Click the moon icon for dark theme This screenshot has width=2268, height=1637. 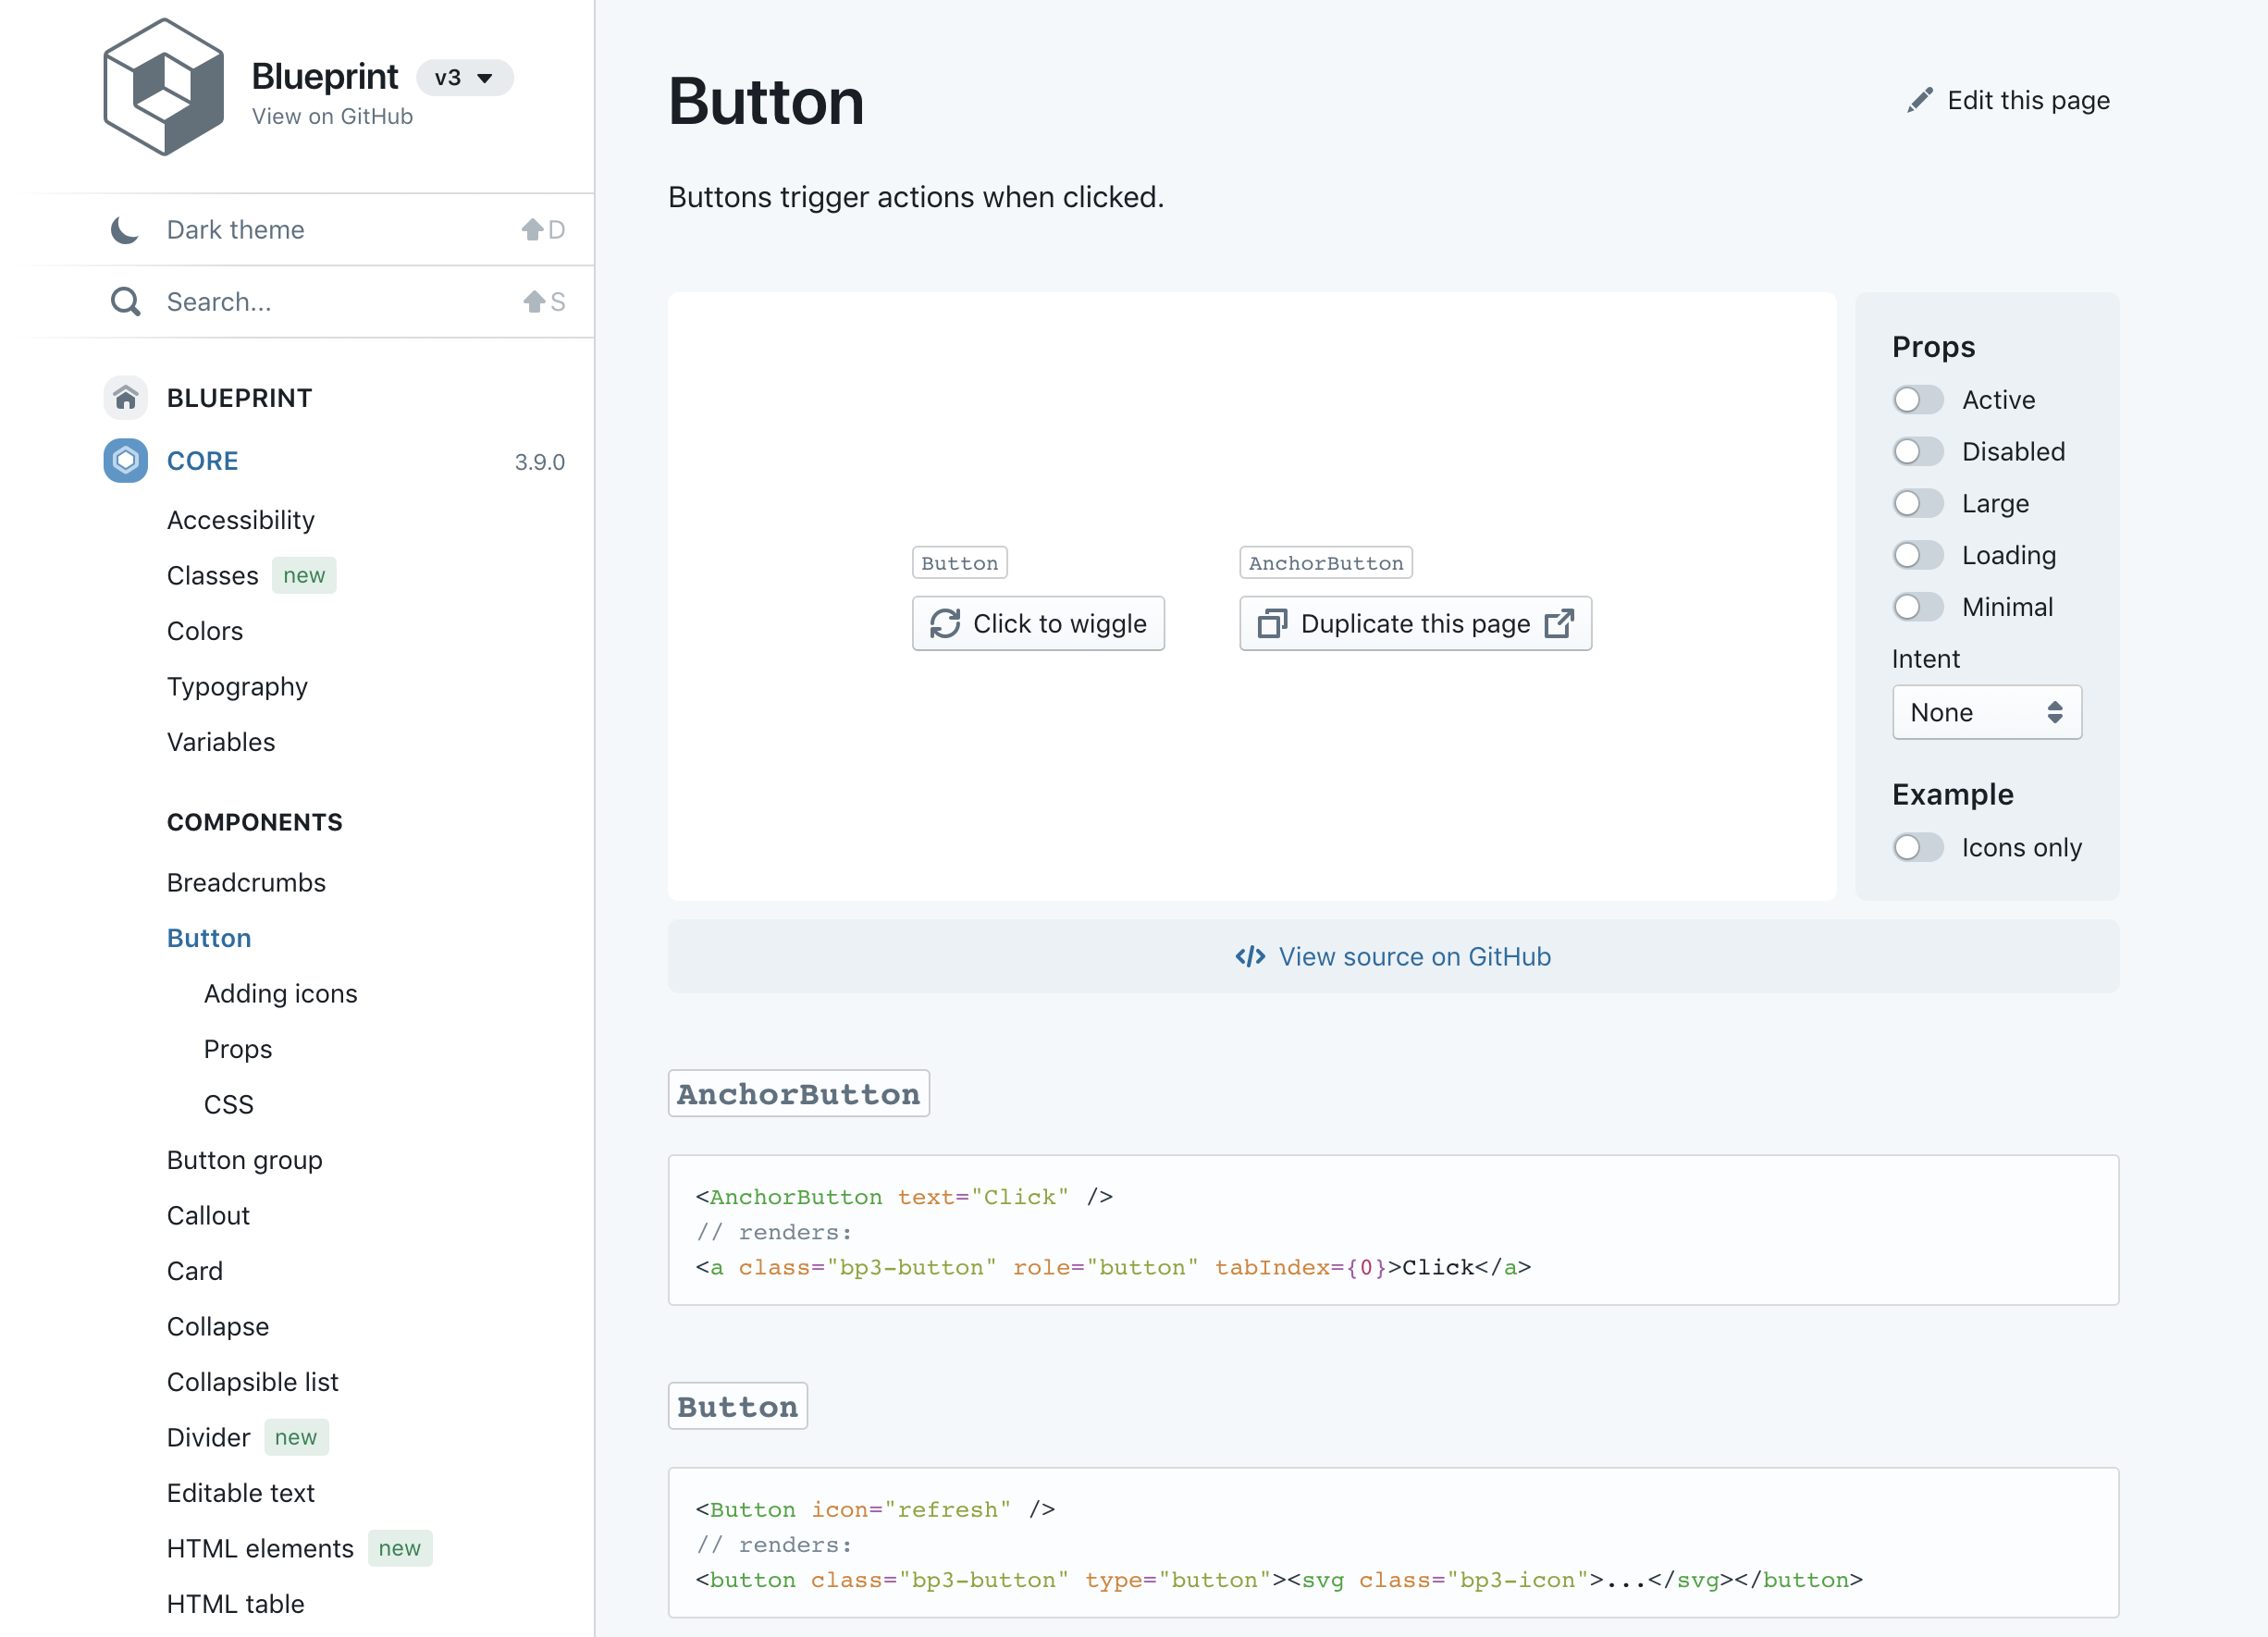pyautogui.click(x=125, y=230)
